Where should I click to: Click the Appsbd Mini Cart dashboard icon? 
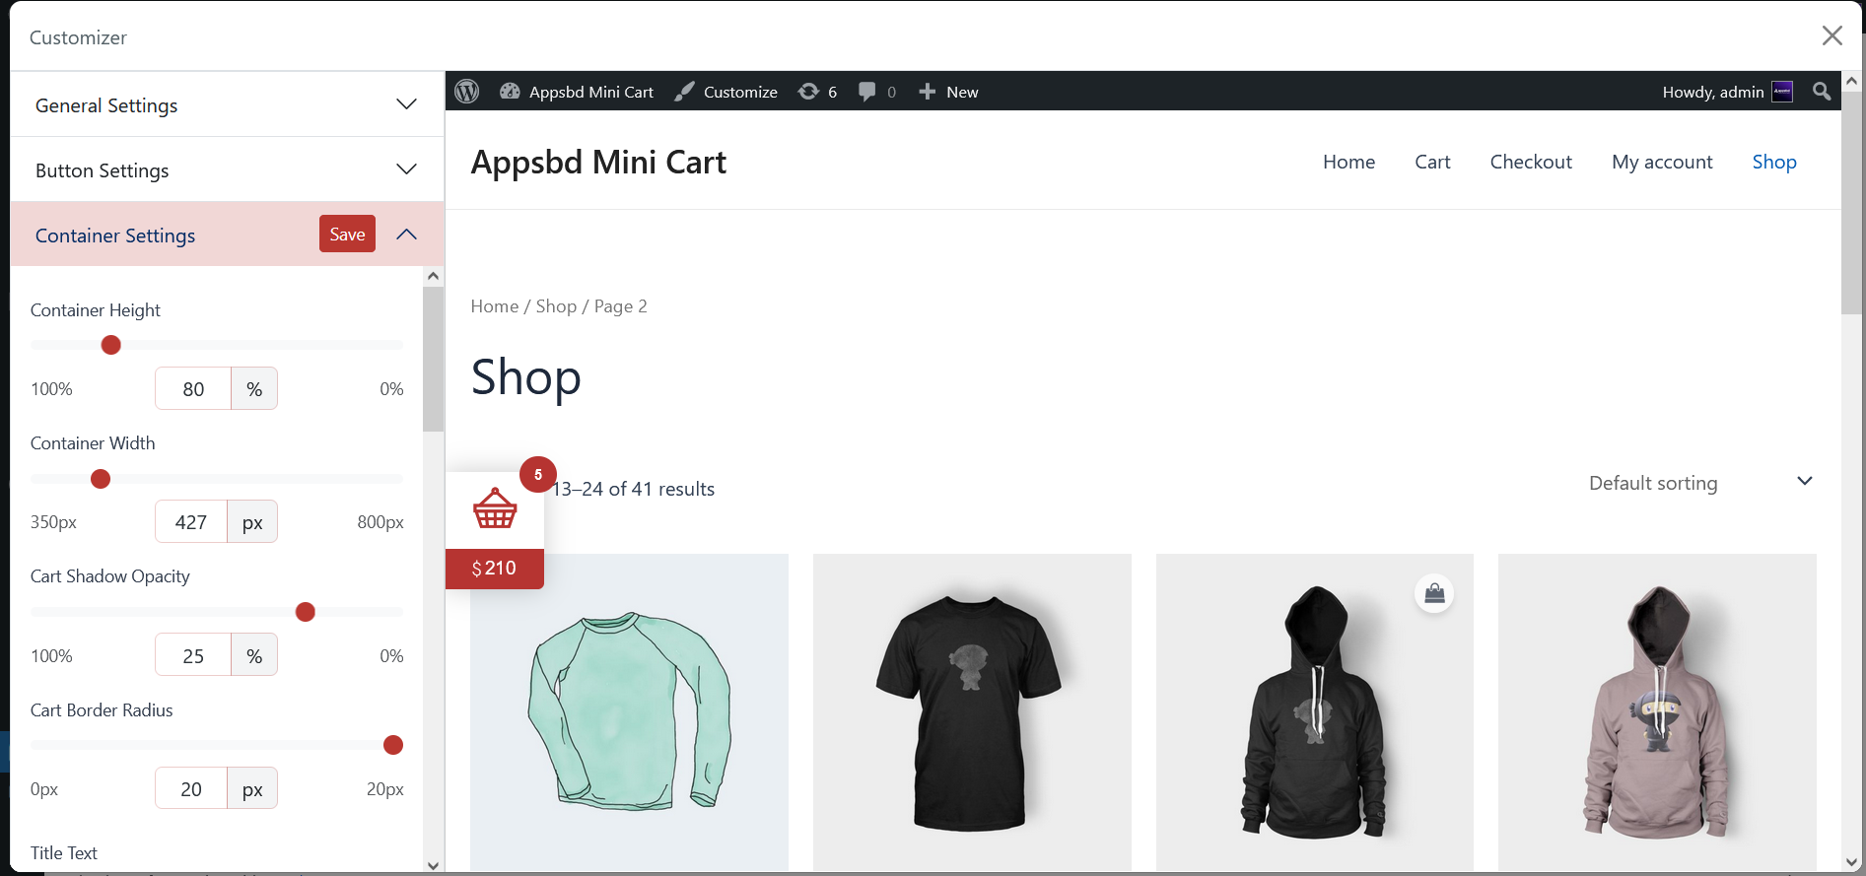click(510, 92)
